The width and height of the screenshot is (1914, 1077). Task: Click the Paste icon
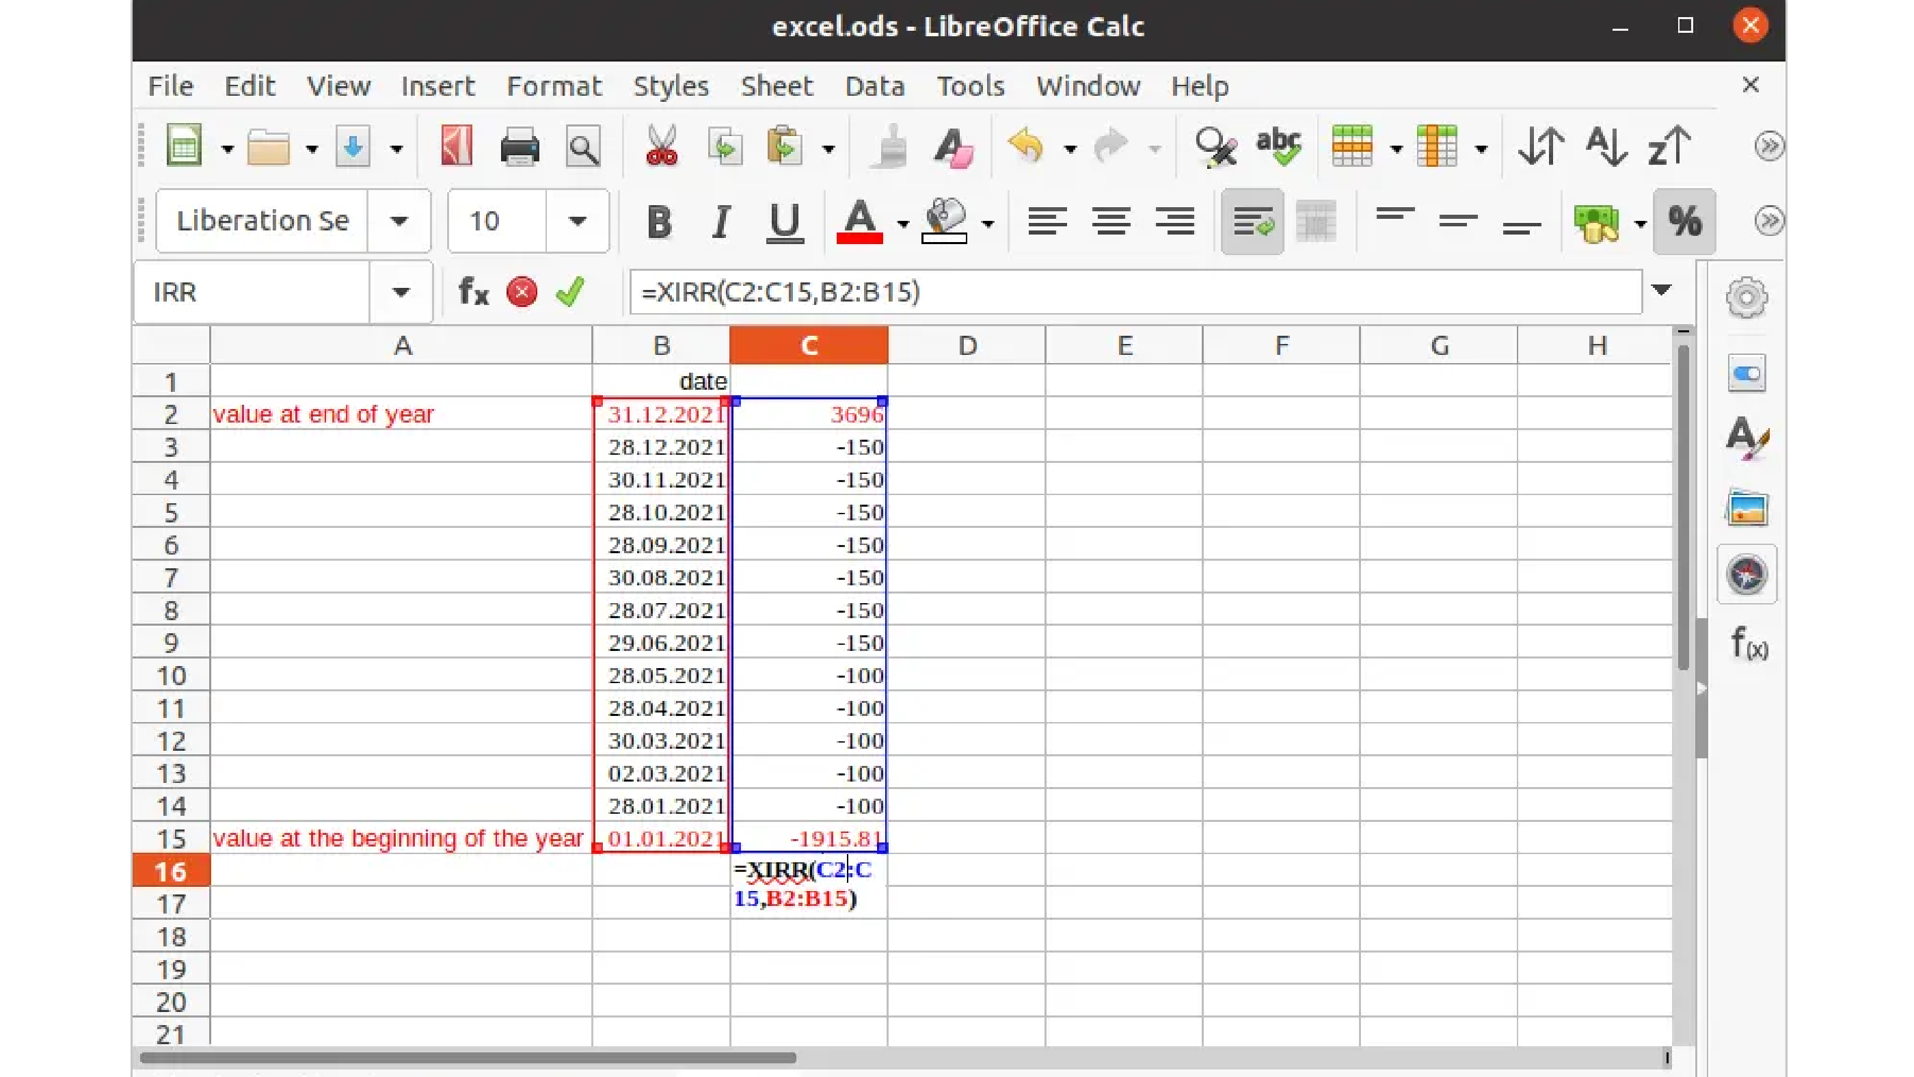tap(785, 146)
